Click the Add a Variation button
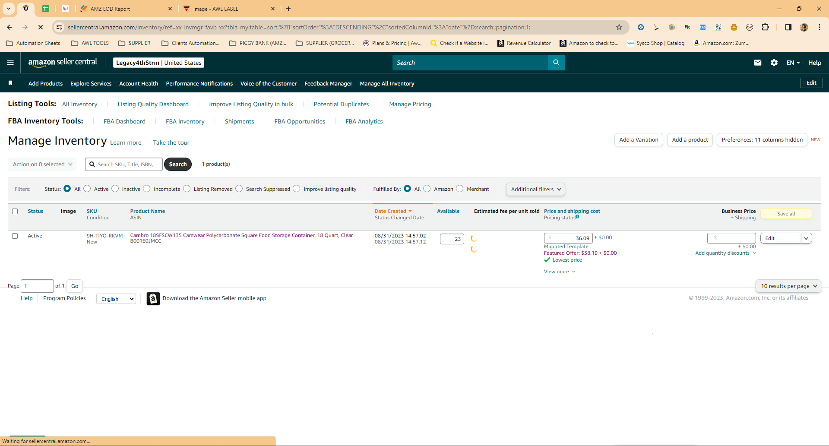829x446 pixels. (x=639, y=140)
